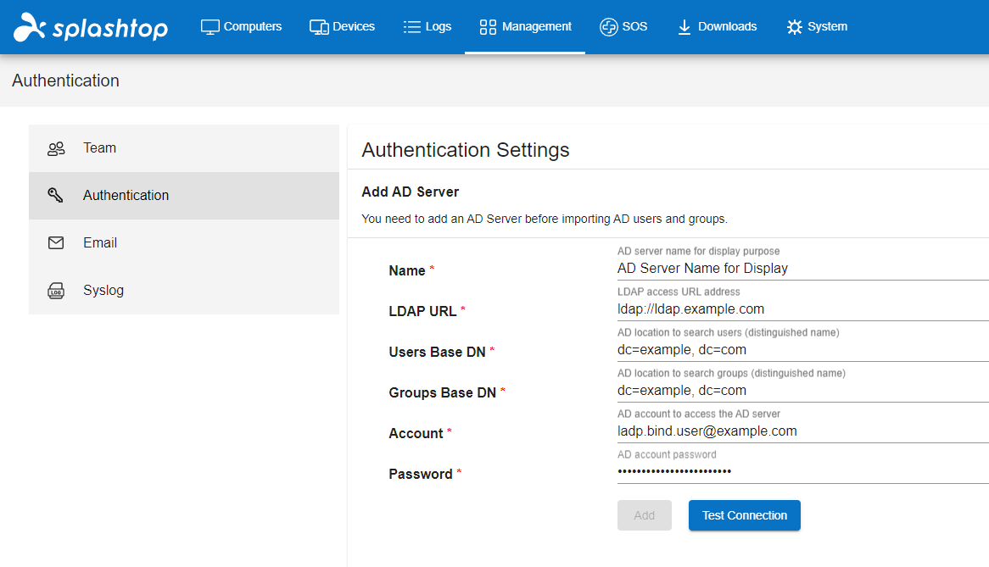Click the Authentication page title
The height and width of the screenshot is (567, 989).
65,81
